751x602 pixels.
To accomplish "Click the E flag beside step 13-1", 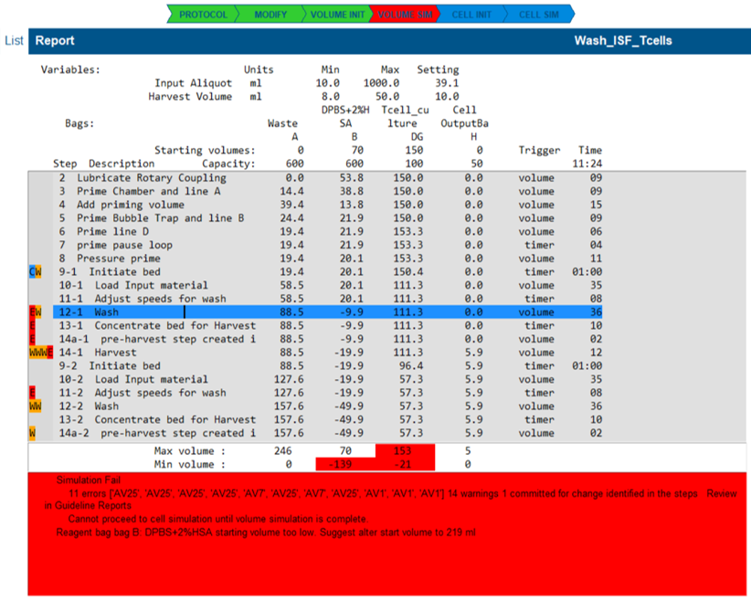I will [32, 325].
